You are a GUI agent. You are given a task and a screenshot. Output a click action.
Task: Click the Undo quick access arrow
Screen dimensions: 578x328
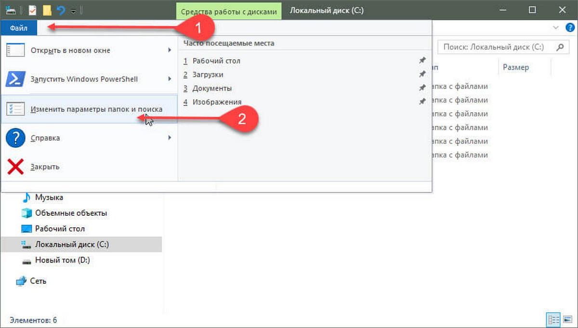click(61, 10)
